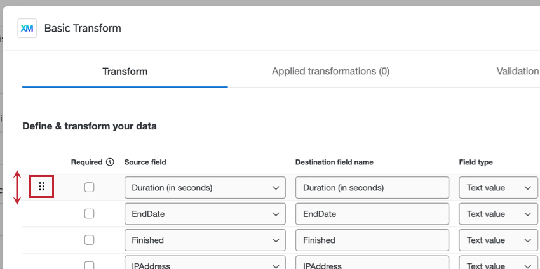Open Field type dropdown for Duration row
This screenshot has height=269, width=540.
(499, 188)
